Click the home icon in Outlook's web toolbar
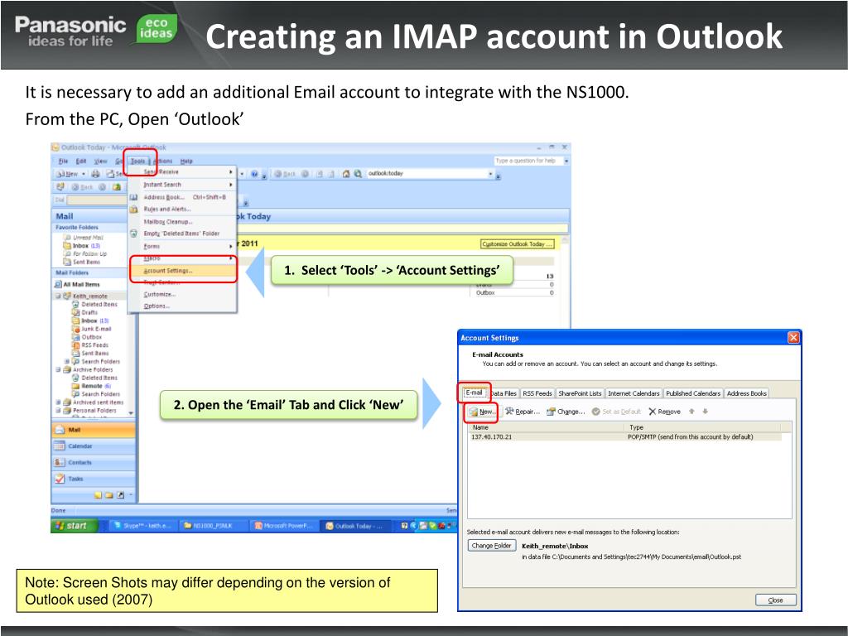The height and width of the screenshot is (636, 848). (x=346, y=174)
